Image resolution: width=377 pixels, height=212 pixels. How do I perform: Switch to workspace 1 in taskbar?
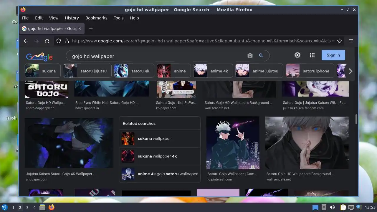[x=13, y=208]
